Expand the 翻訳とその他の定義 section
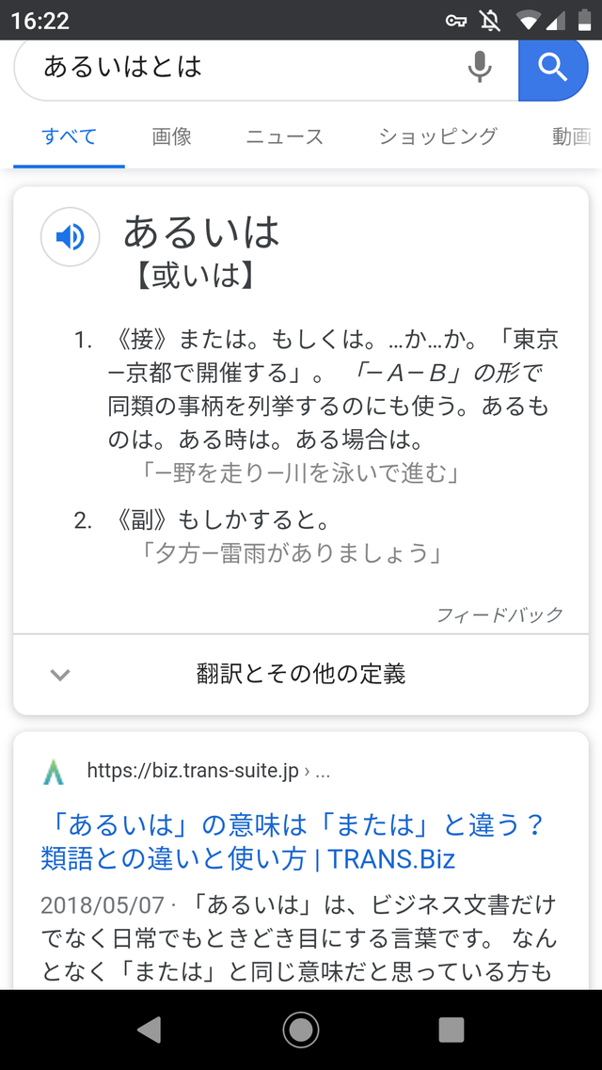 click(301, 674)
